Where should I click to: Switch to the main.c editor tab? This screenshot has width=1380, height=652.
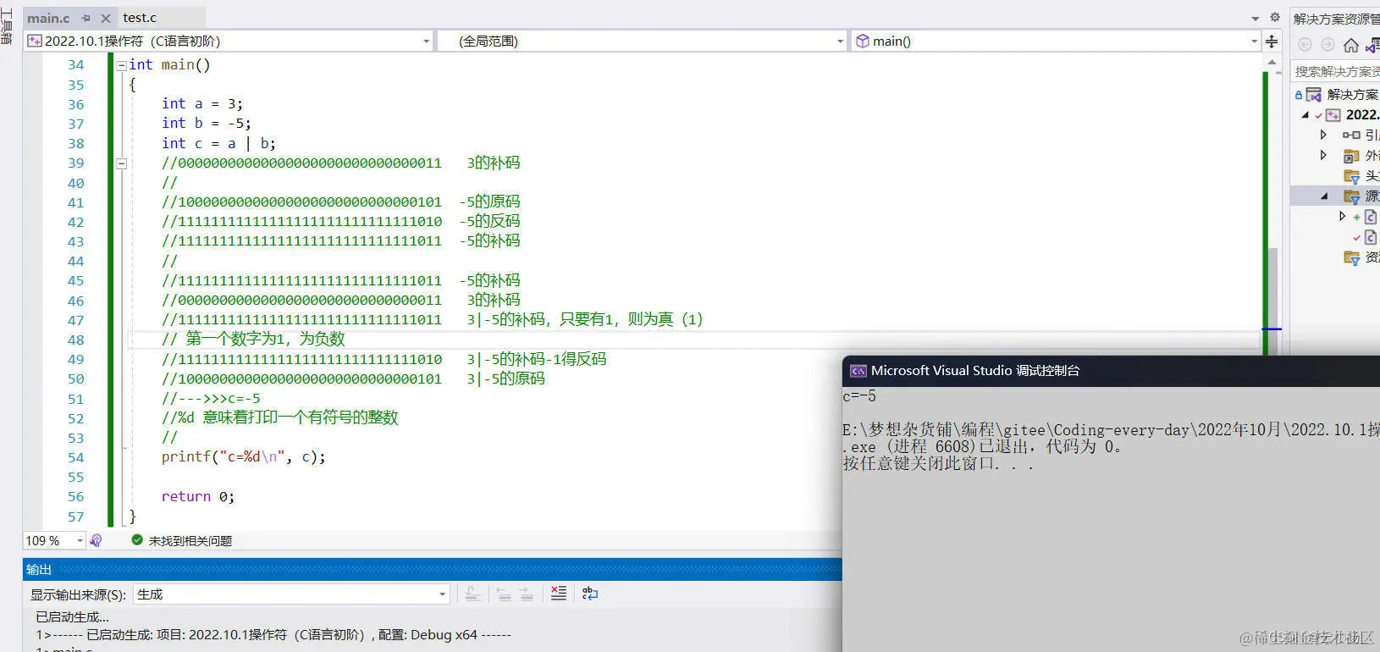[x=48, y=18]
